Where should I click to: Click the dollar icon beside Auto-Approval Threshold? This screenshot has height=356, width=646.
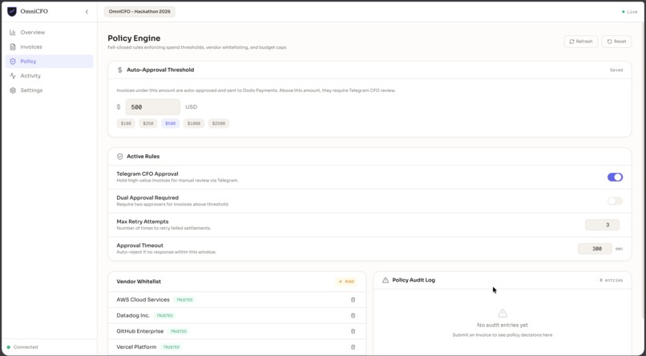120,70
